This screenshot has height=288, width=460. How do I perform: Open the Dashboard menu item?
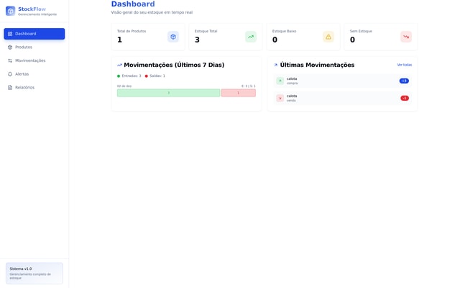coord(34,34)
